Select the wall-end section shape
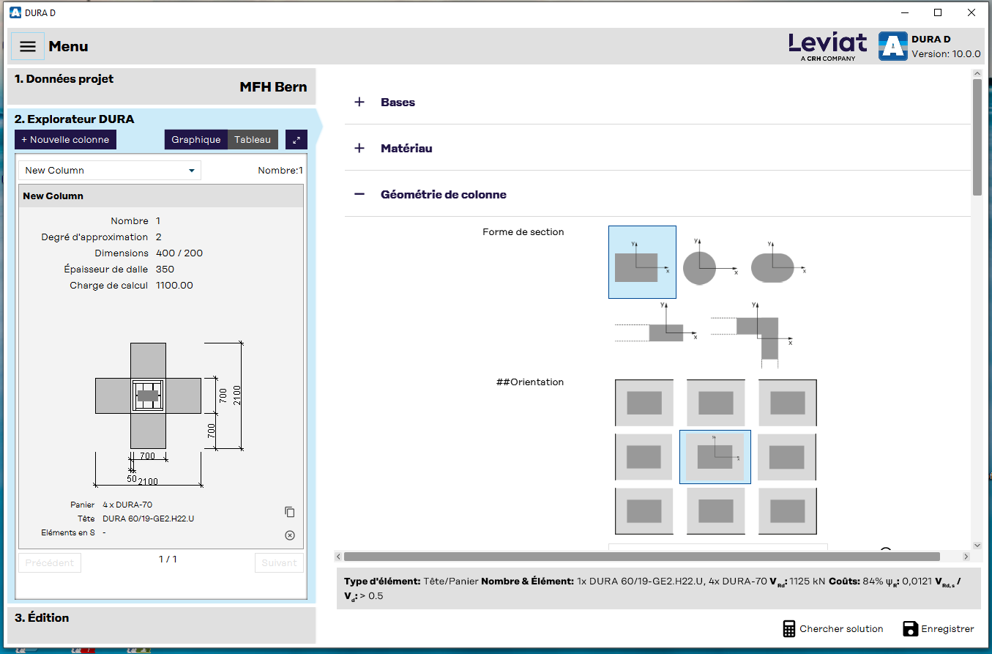 655,324
